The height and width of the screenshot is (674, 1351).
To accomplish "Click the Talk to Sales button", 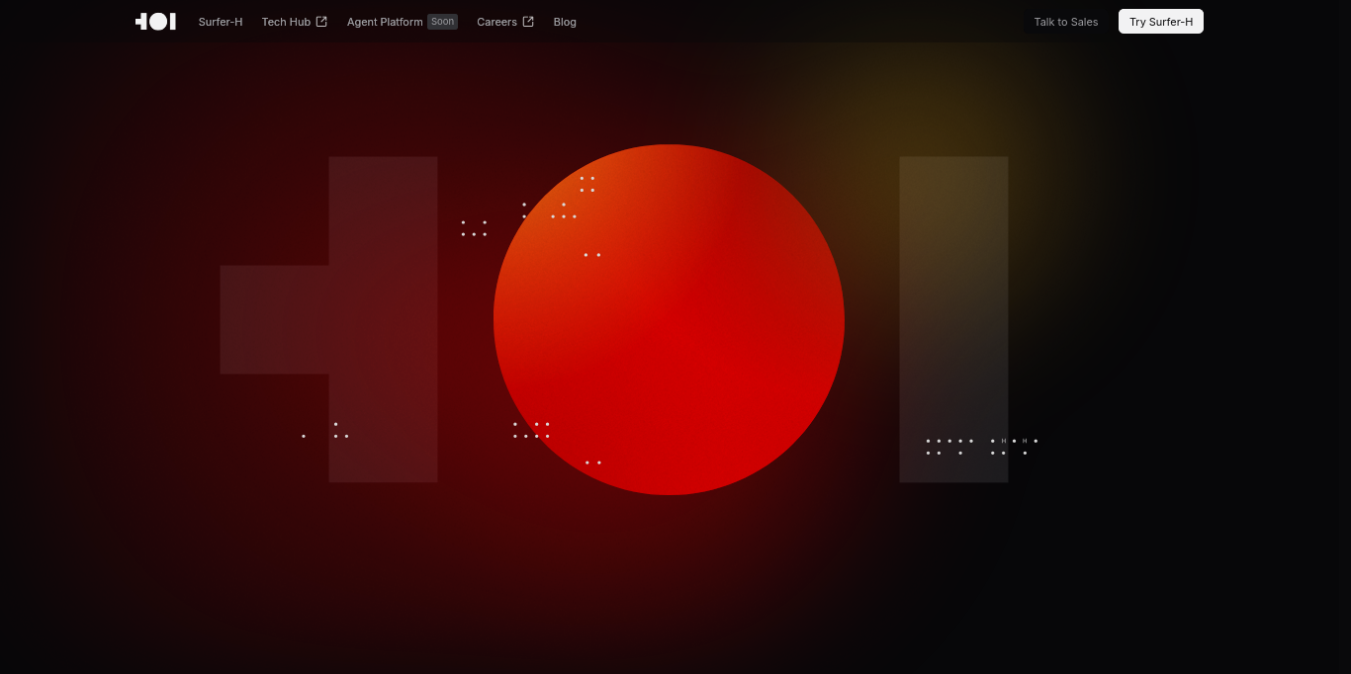I will (1065, 22).
